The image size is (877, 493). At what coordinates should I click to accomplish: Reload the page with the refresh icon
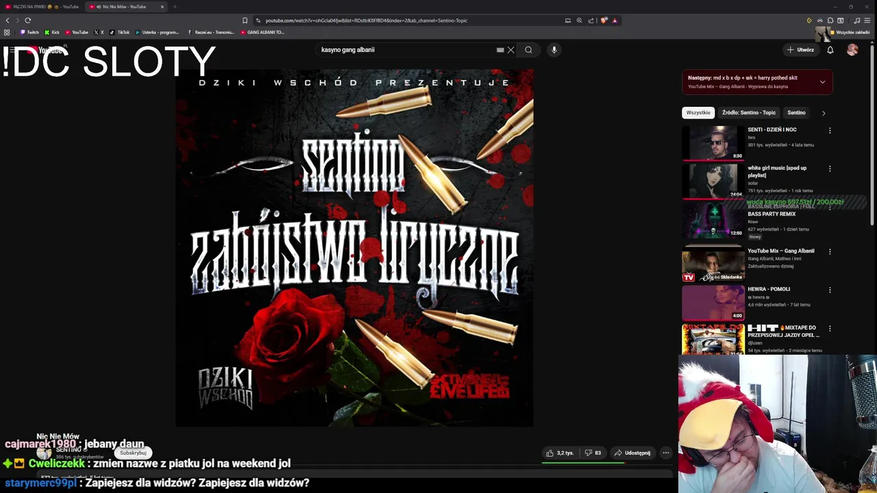point(28,21)
